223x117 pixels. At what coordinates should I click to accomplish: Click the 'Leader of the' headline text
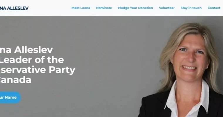pyautogui.click(x=32, y=60)
